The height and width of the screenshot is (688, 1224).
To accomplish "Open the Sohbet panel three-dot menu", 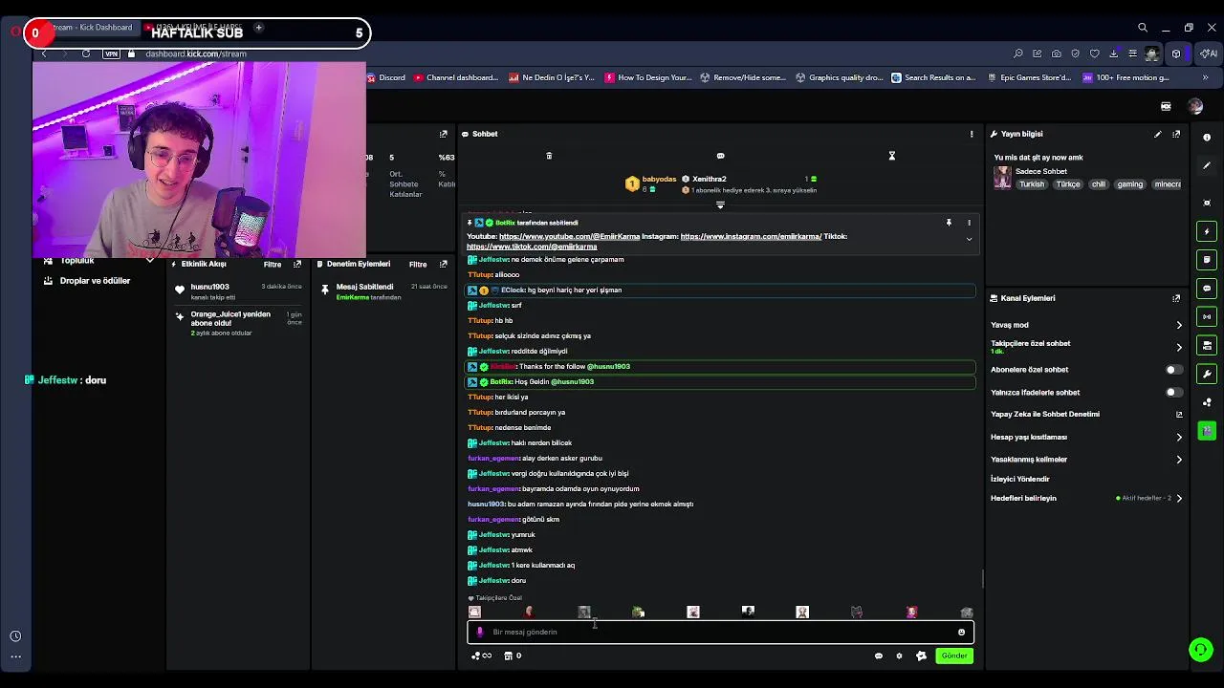I will (x=972, y=134).
